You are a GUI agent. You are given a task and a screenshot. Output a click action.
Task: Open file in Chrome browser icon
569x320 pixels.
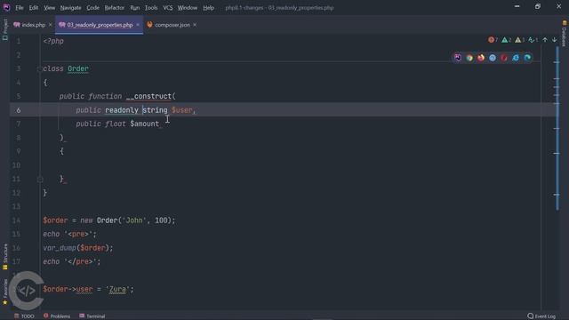coord(469,58)
